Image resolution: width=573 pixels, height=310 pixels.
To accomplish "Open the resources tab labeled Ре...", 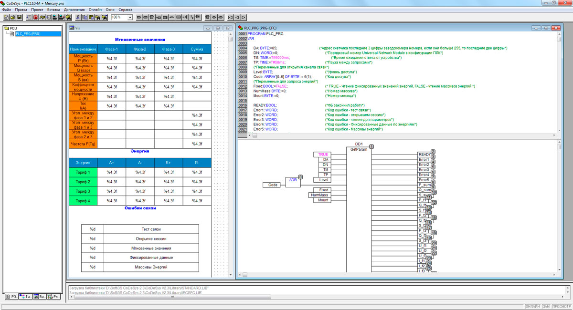I will 54,297.
